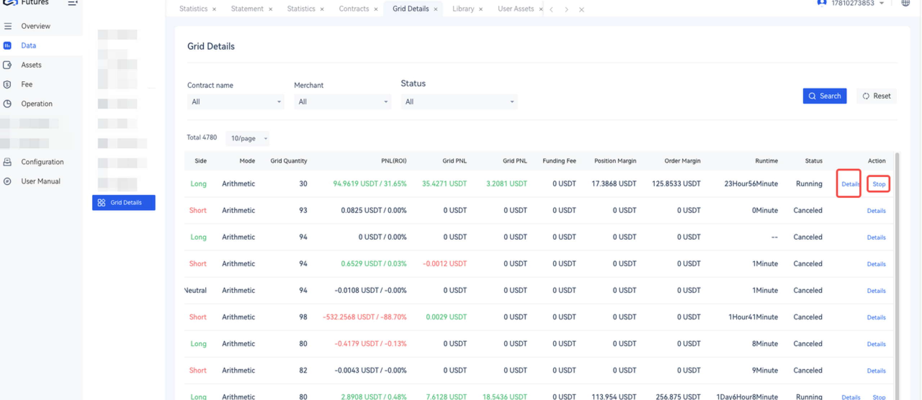Image resolution: width=922 pixels, height=400 pixels.
Task: Collapse the sidebar with hamburger icon
Action: [x=72, y=3]
